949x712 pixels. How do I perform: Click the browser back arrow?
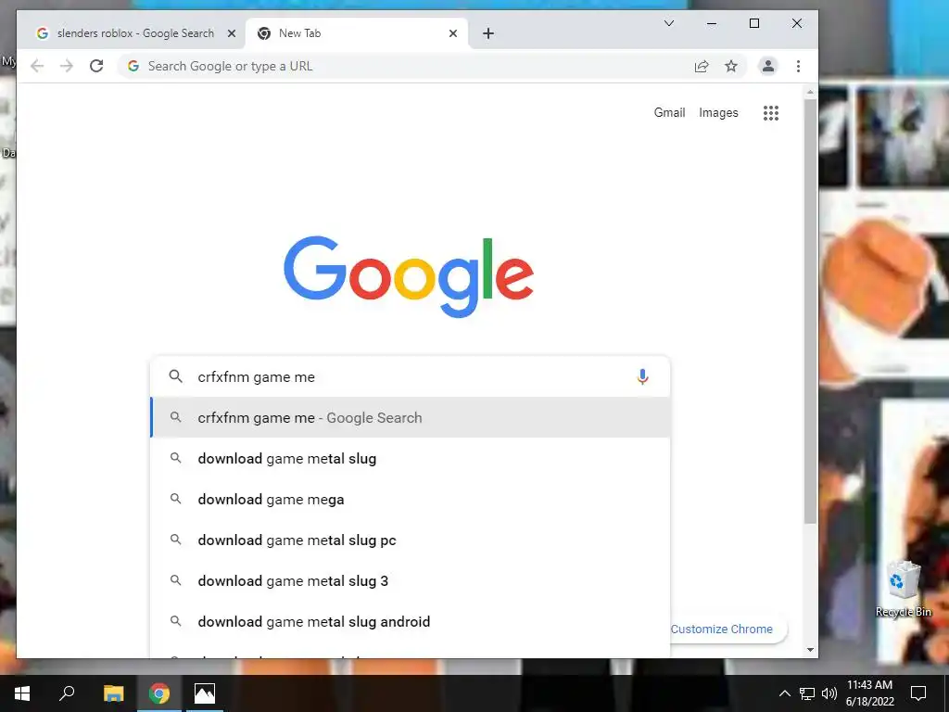[37, 66]
